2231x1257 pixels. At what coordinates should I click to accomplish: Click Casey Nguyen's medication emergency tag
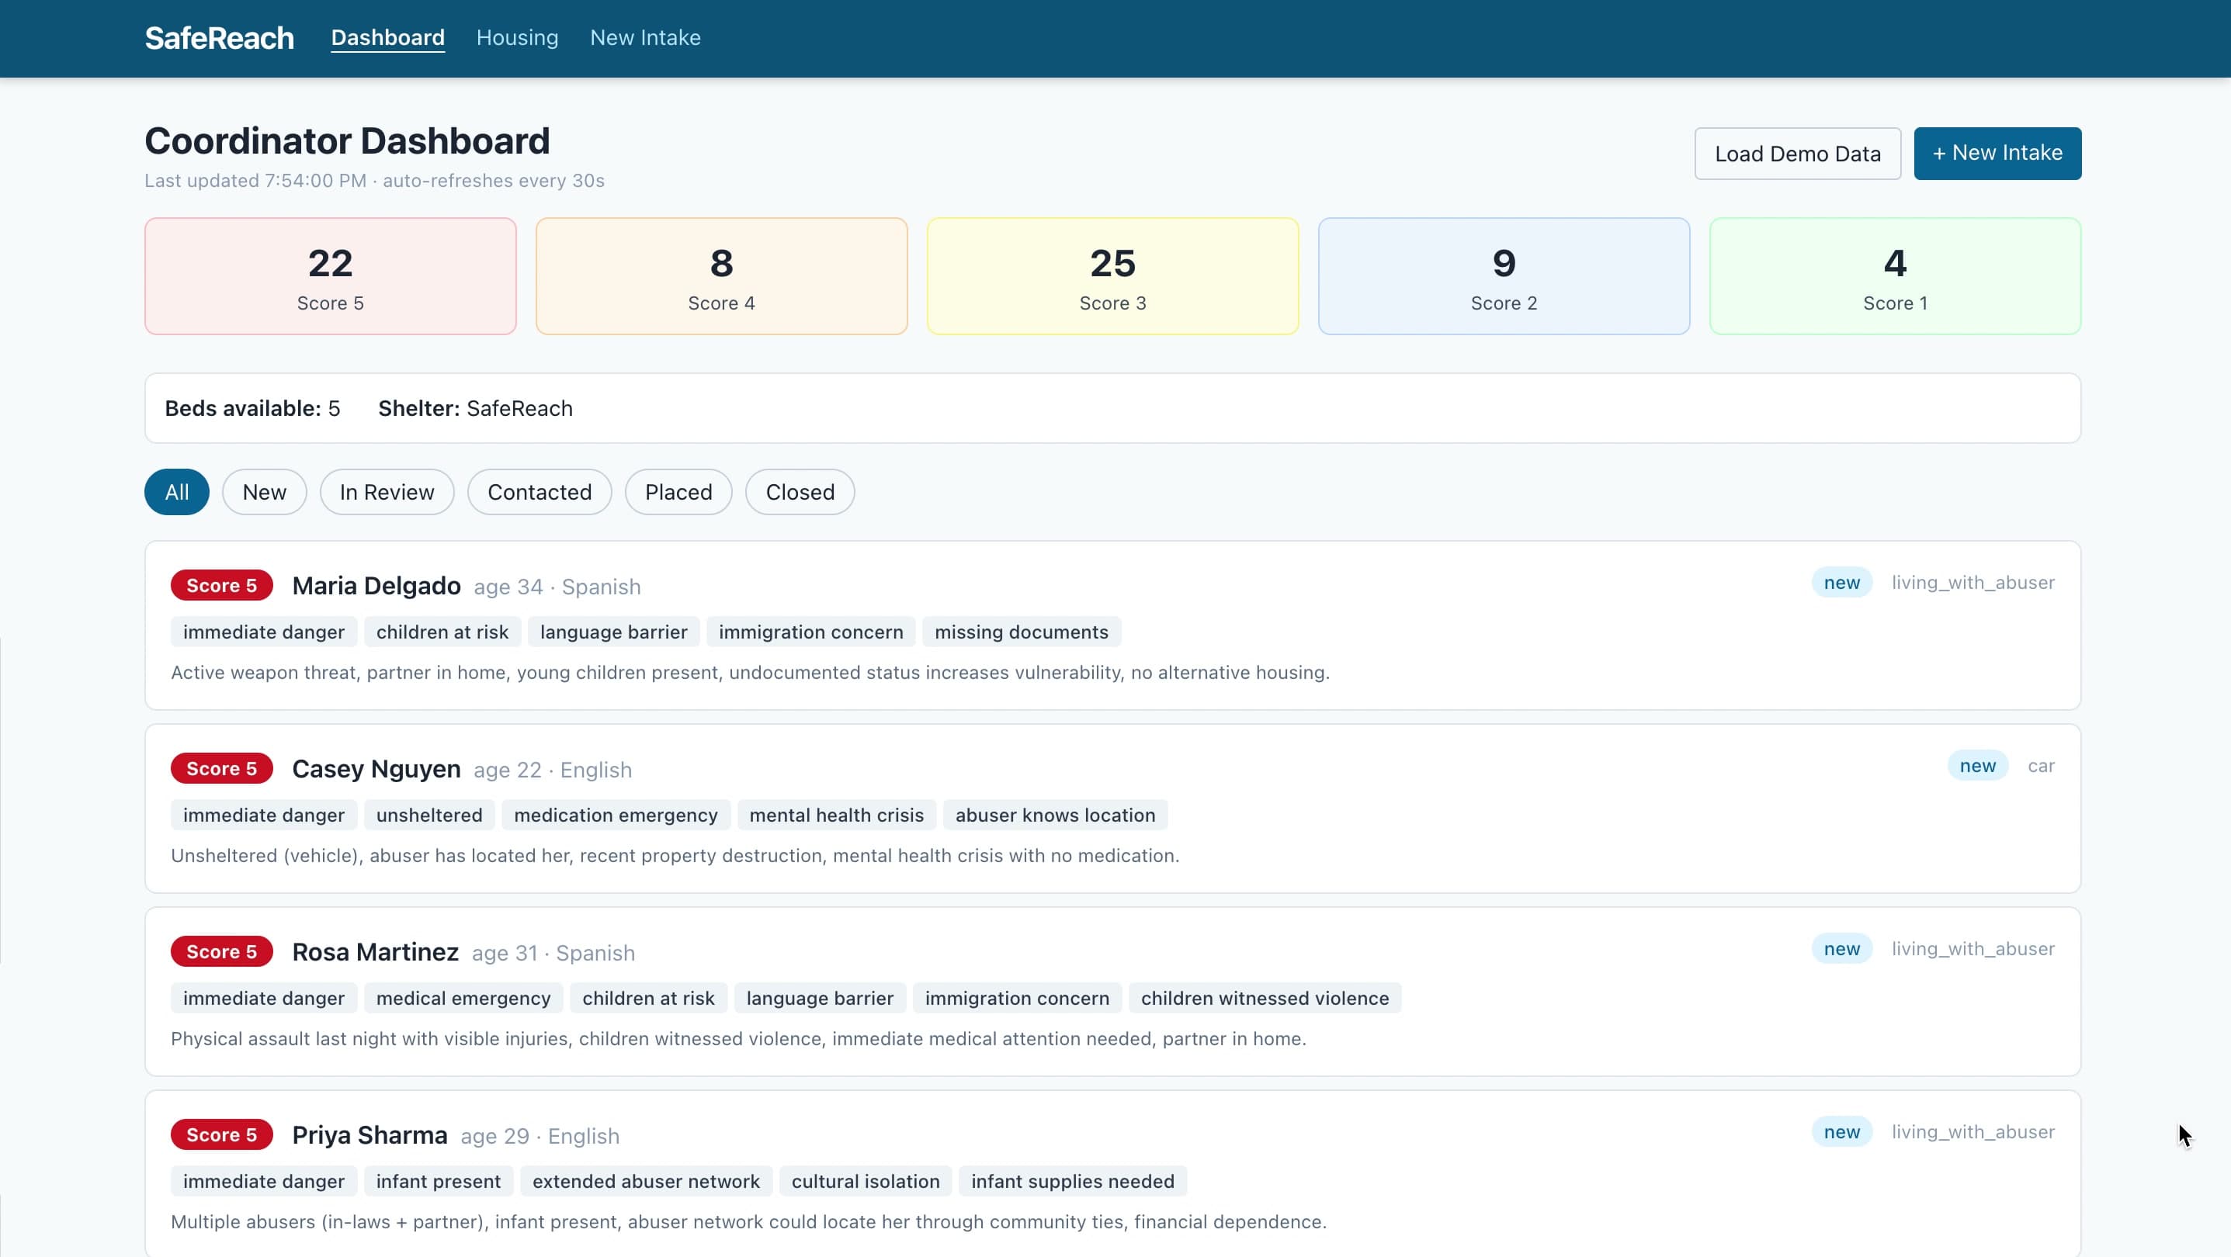pyautogui.click(x=616, y=815)
